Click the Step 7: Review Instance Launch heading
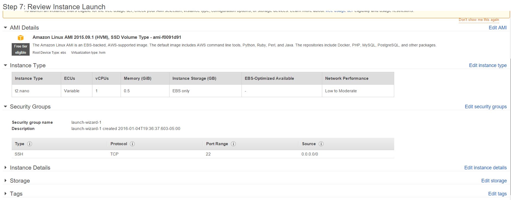This screenshot has height=200, width=511. click(54, 7)
